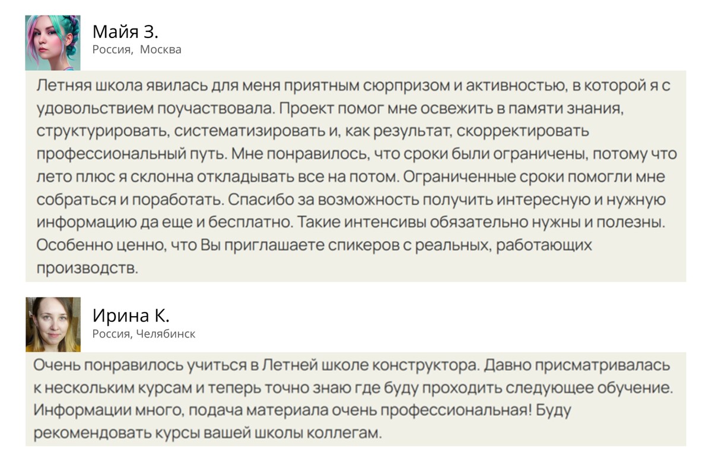Click the phrase Летней школе конструктора

(371, 365)
